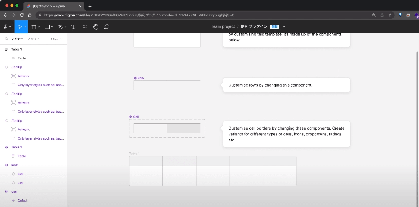The image size is (419, 207).
Task: Switch to the レイヤー tab
Action: [17, 39]
